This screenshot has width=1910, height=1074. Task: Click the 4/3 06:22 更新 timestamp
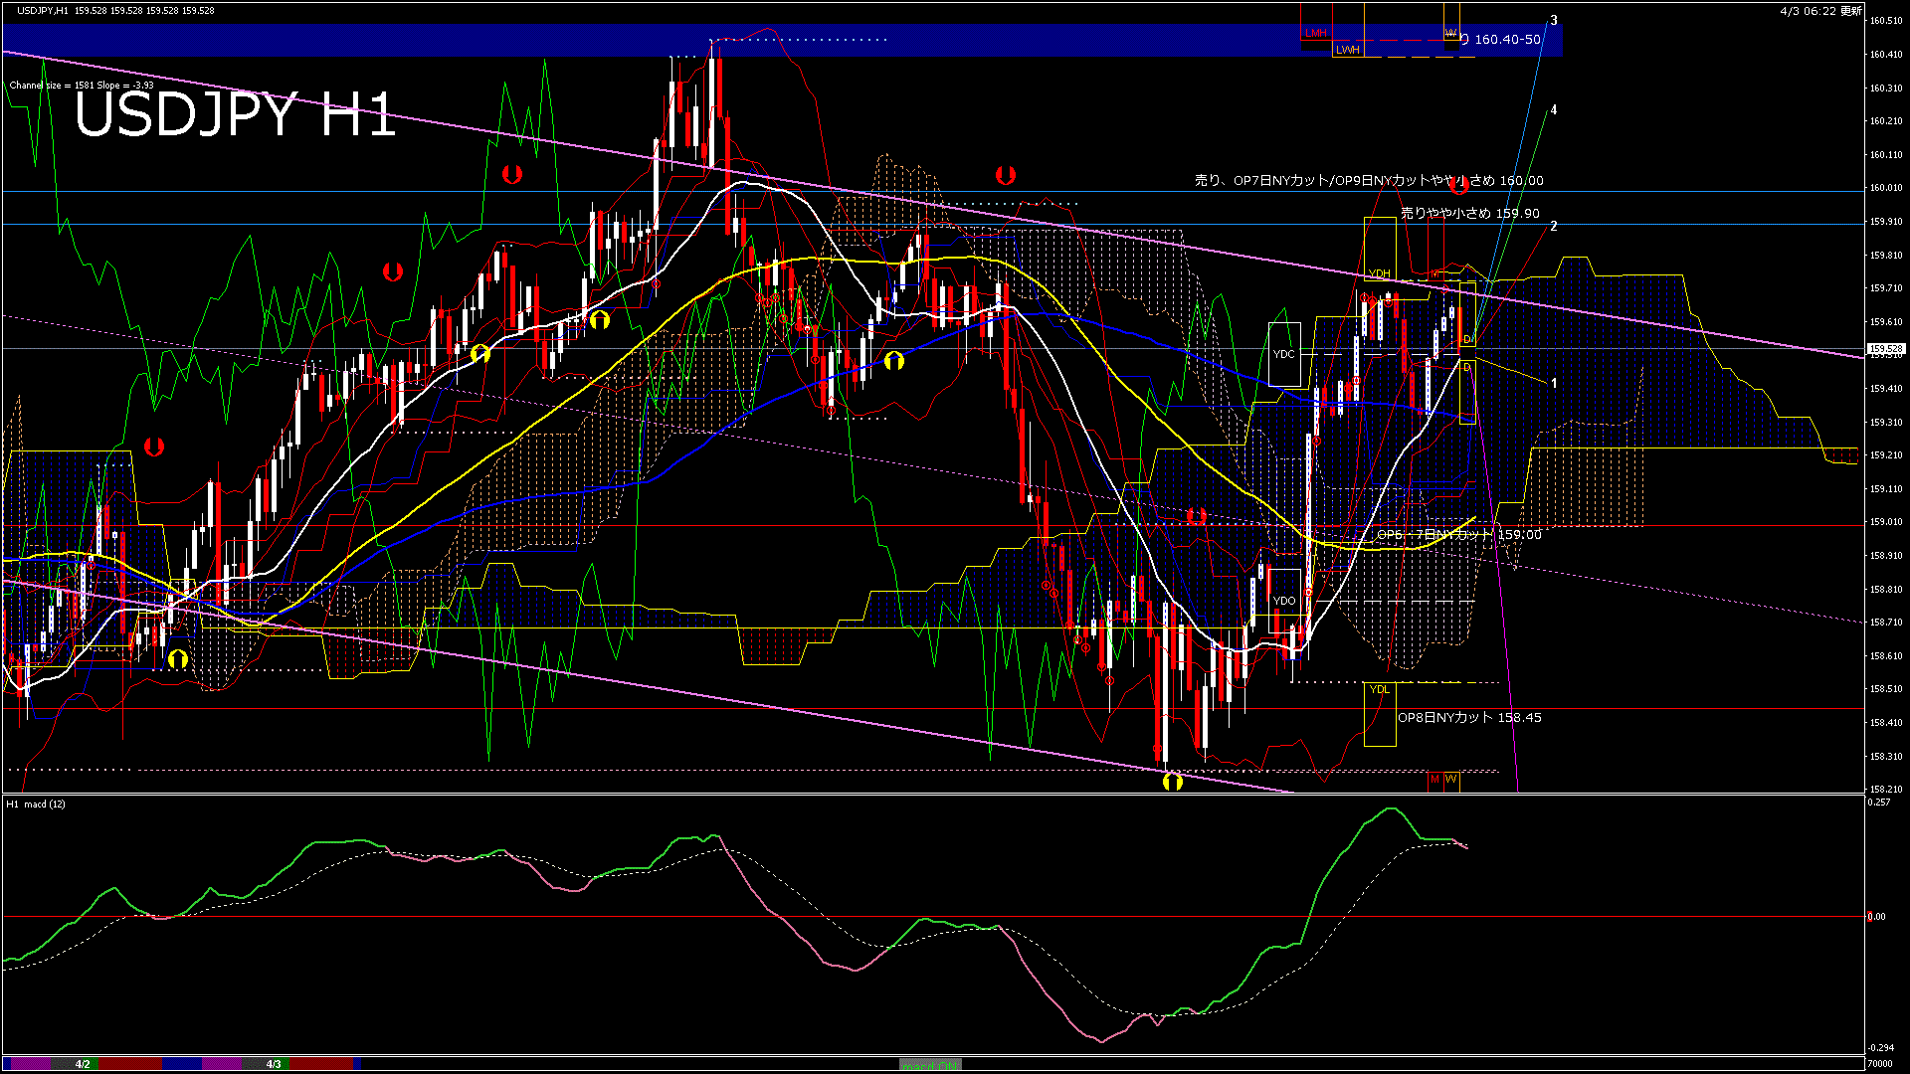click(1819, 11)
